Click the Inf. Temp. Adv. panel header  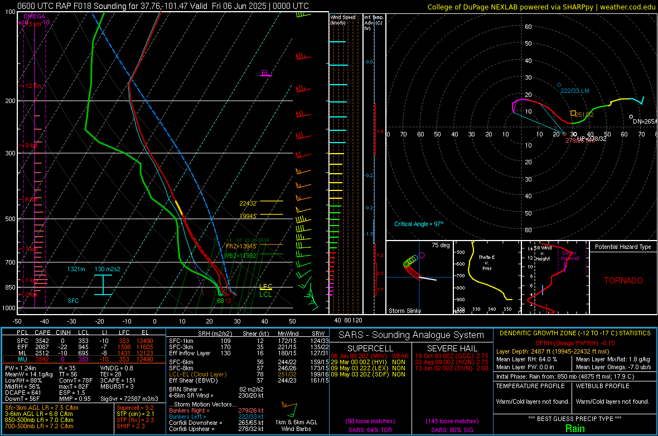[374, 23]
